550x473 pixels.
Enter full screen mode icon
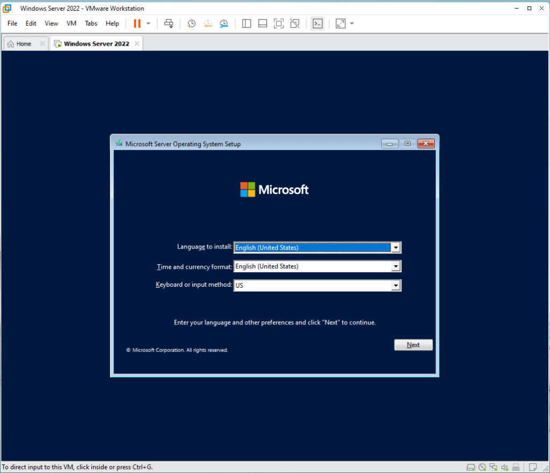[278, 24]
